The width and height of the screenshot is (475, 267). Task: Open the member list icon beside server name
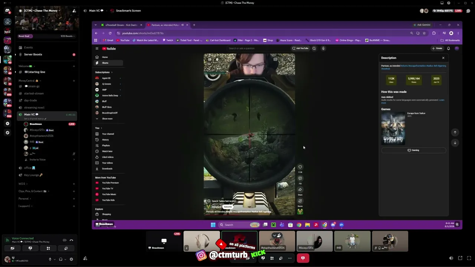tap(74, 11)
